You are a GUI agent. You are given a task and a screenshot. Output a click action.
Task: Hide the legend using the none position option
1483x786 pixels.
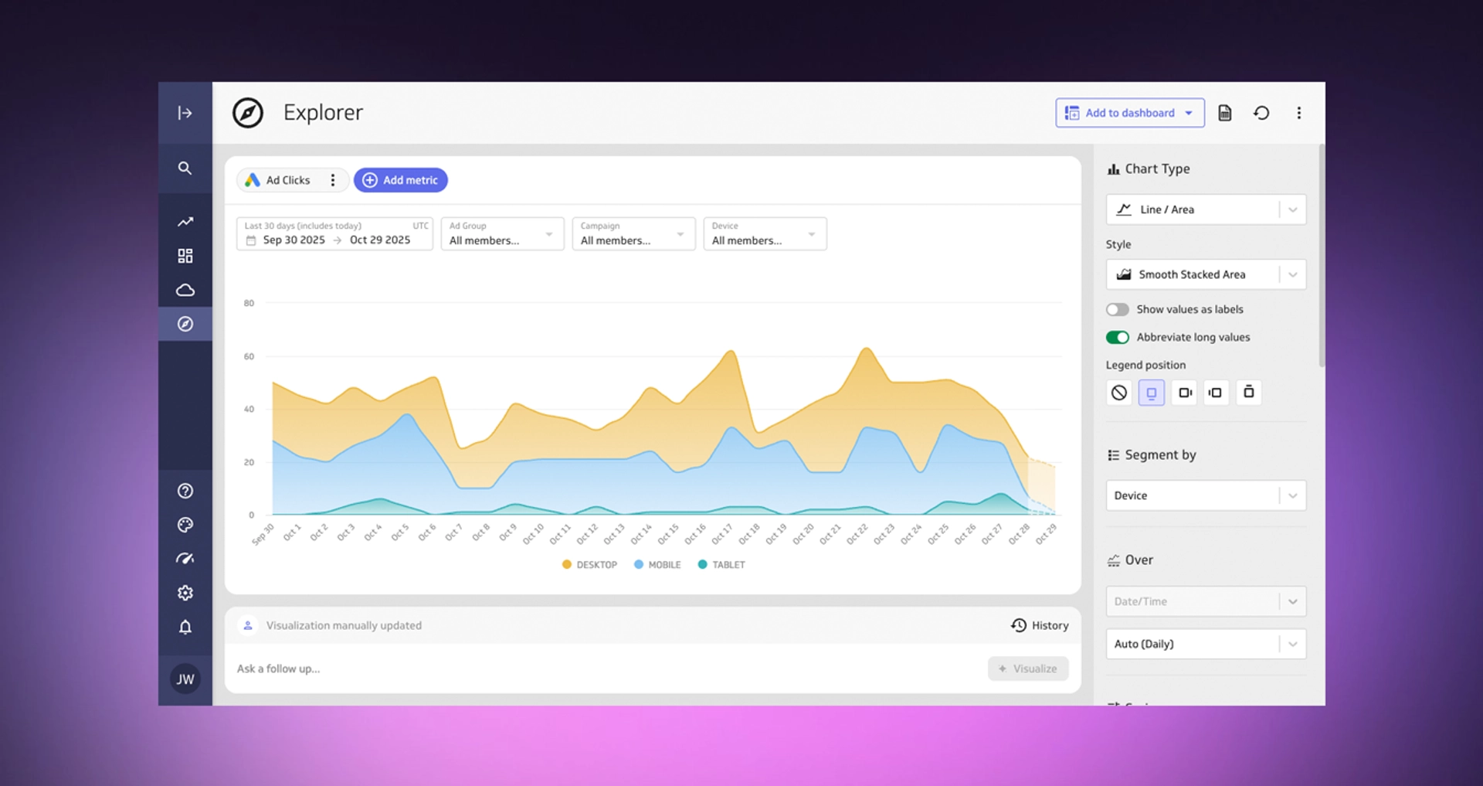(x=1118, y=392)
